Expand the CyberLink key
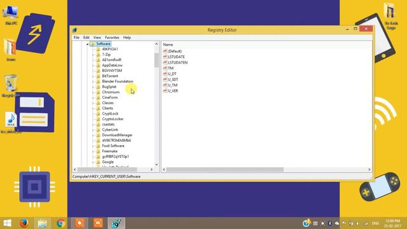Screen dimensions: 407x229 pos(93,130)
